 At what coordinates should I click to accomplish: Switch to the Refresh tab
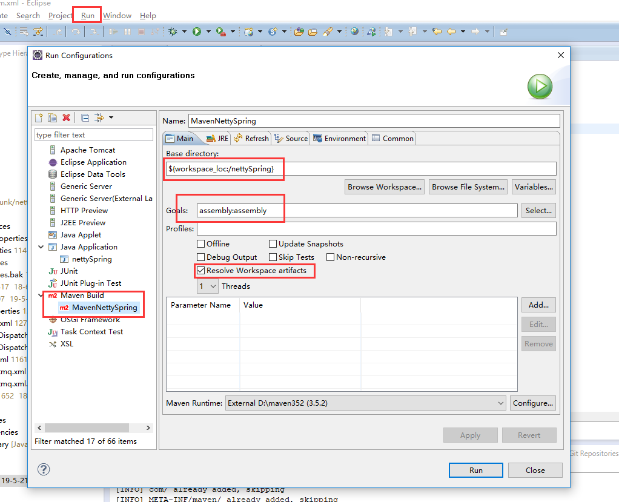pos(251,139)
